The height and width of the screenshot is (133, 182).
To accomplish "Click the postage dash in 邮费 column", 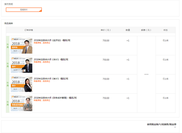I will [x=146, y=74].
